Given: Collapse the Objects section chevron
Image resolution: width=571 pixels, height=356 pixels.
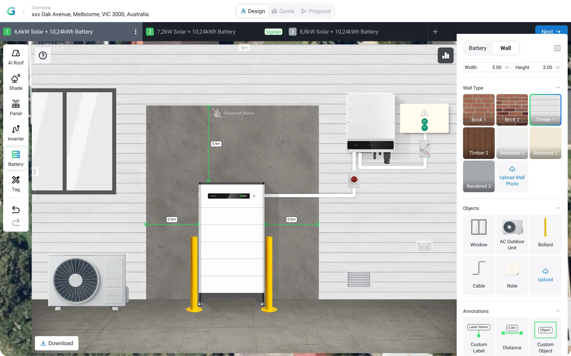Looking at the screenshot, I should pos(558,208).
